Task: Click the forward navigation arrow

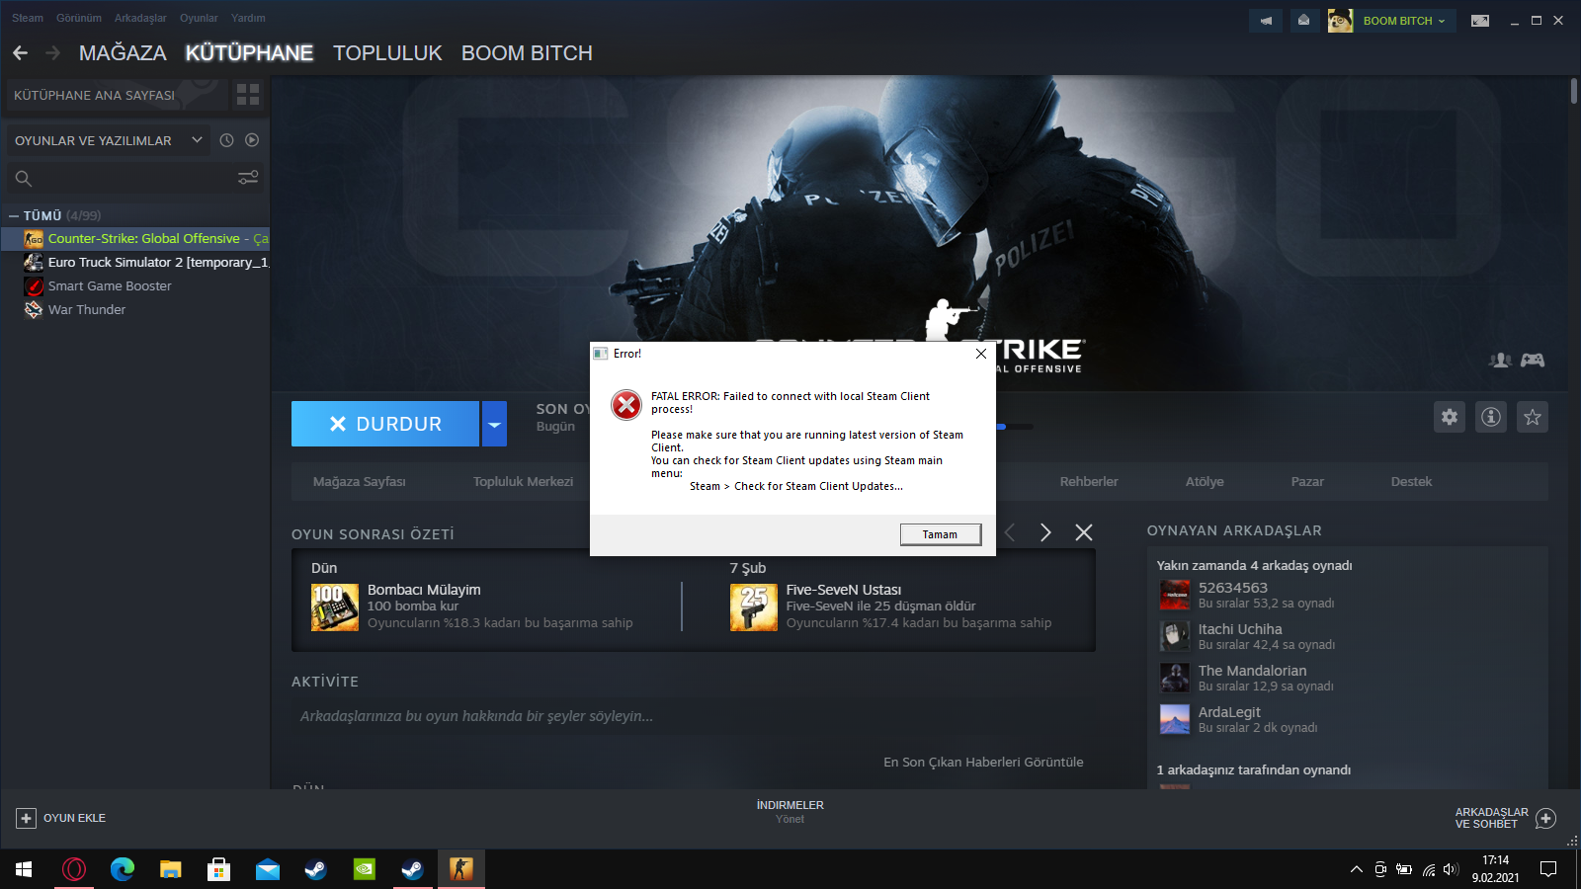Action: 53,53
